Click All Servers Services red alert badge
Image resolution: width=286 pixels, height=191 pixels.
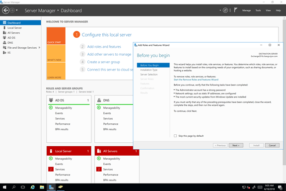pos(99,169)
